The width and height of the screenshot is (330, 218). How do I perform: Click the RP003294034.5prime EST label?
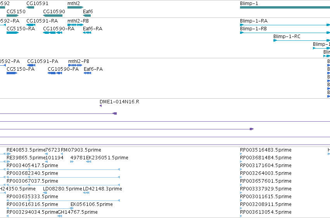tap(33, 212)
